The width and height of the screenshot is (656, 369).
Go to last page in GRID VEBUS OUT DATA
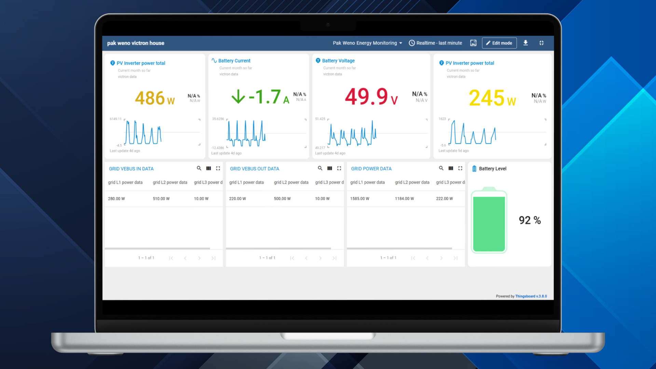click(334, 258)
